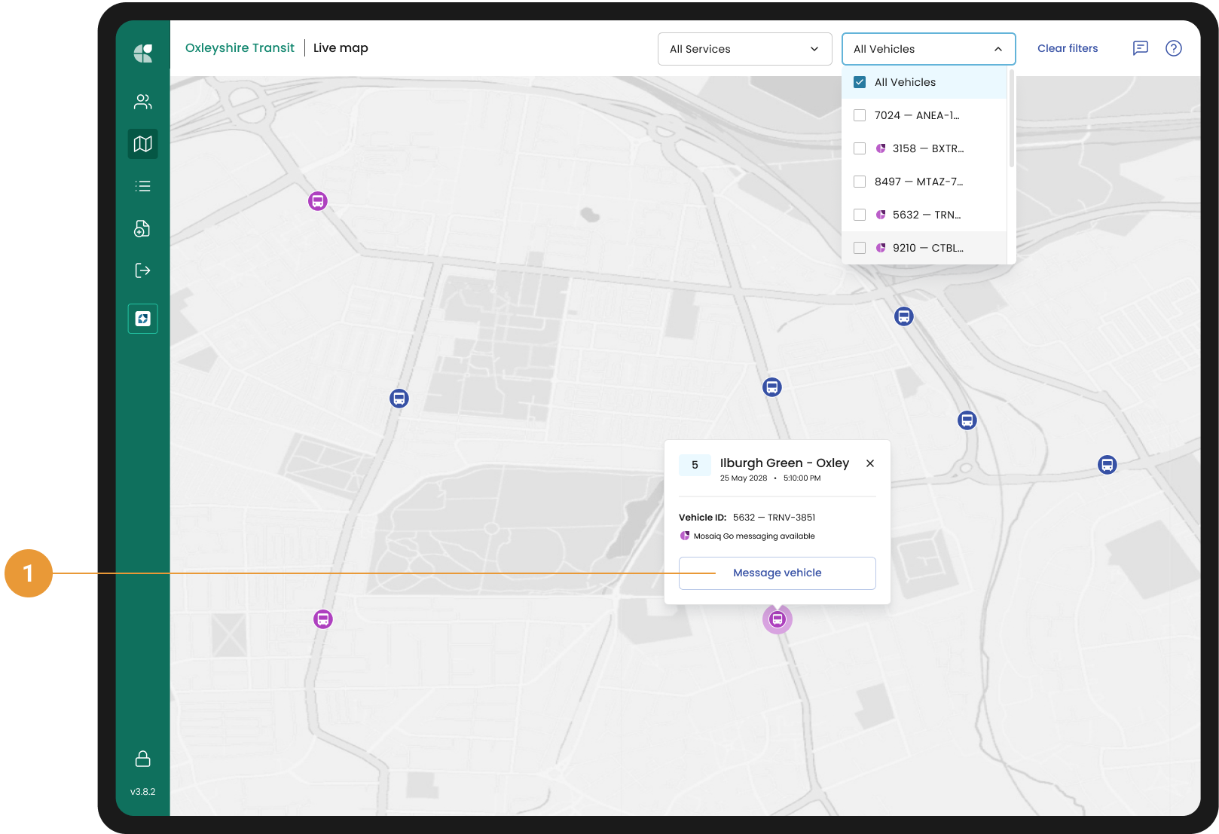Check the 7024 — ANEA vehicle checkbox
The width and height of the screenshot is (1219, 834).
point(860,115)
